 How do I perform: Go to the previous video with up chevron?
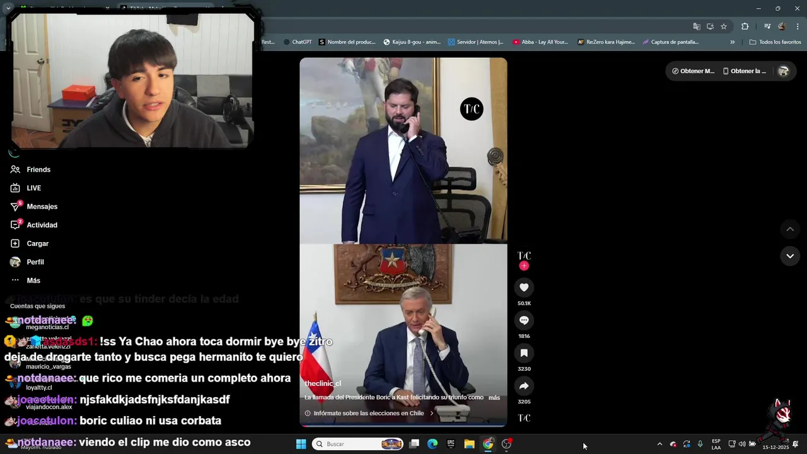tap(790, 229)
